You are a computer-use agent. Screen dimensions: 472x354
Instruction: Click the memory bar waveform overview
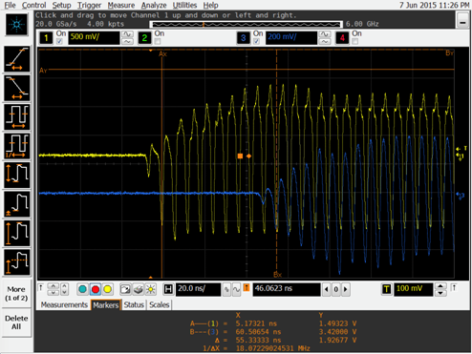246,24
